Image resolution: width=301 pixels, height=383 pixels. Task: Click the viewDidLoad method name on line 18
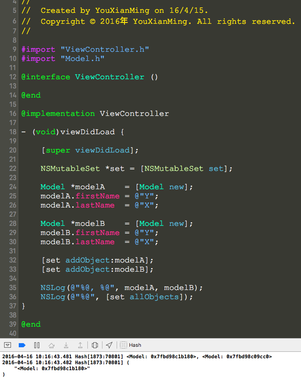tap(87, 132)
